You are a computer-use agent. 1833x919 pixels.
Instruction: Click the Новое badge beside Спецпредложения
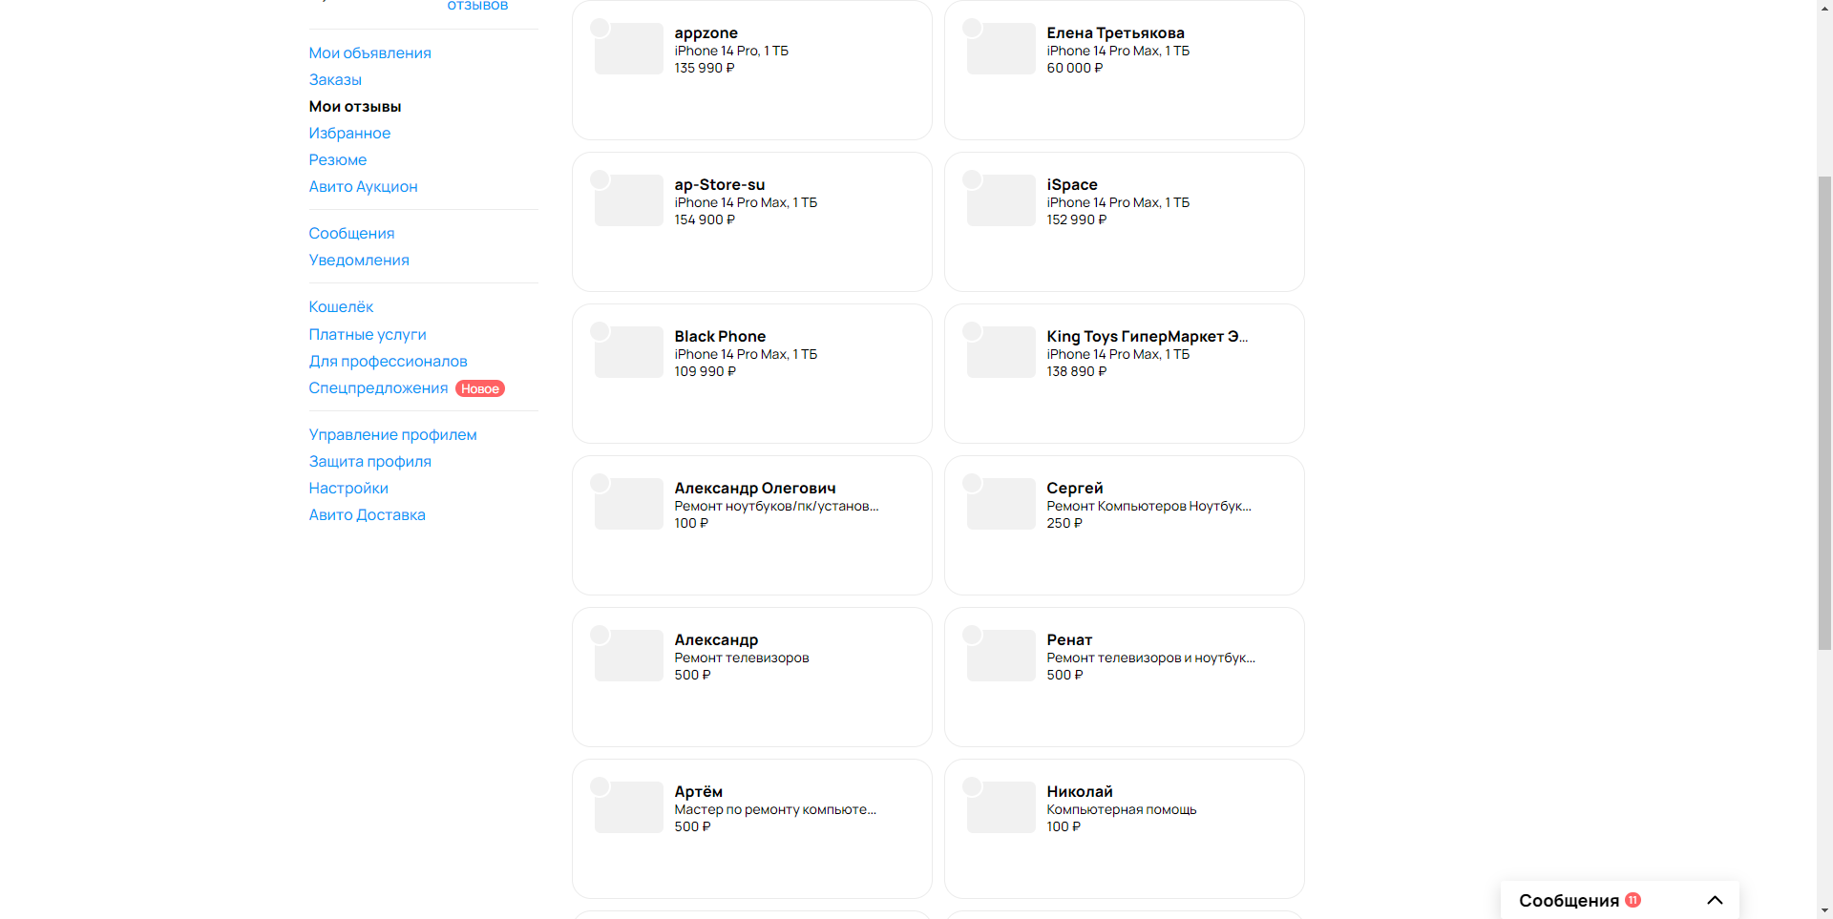pyautogui.click(x=480, y=388)
